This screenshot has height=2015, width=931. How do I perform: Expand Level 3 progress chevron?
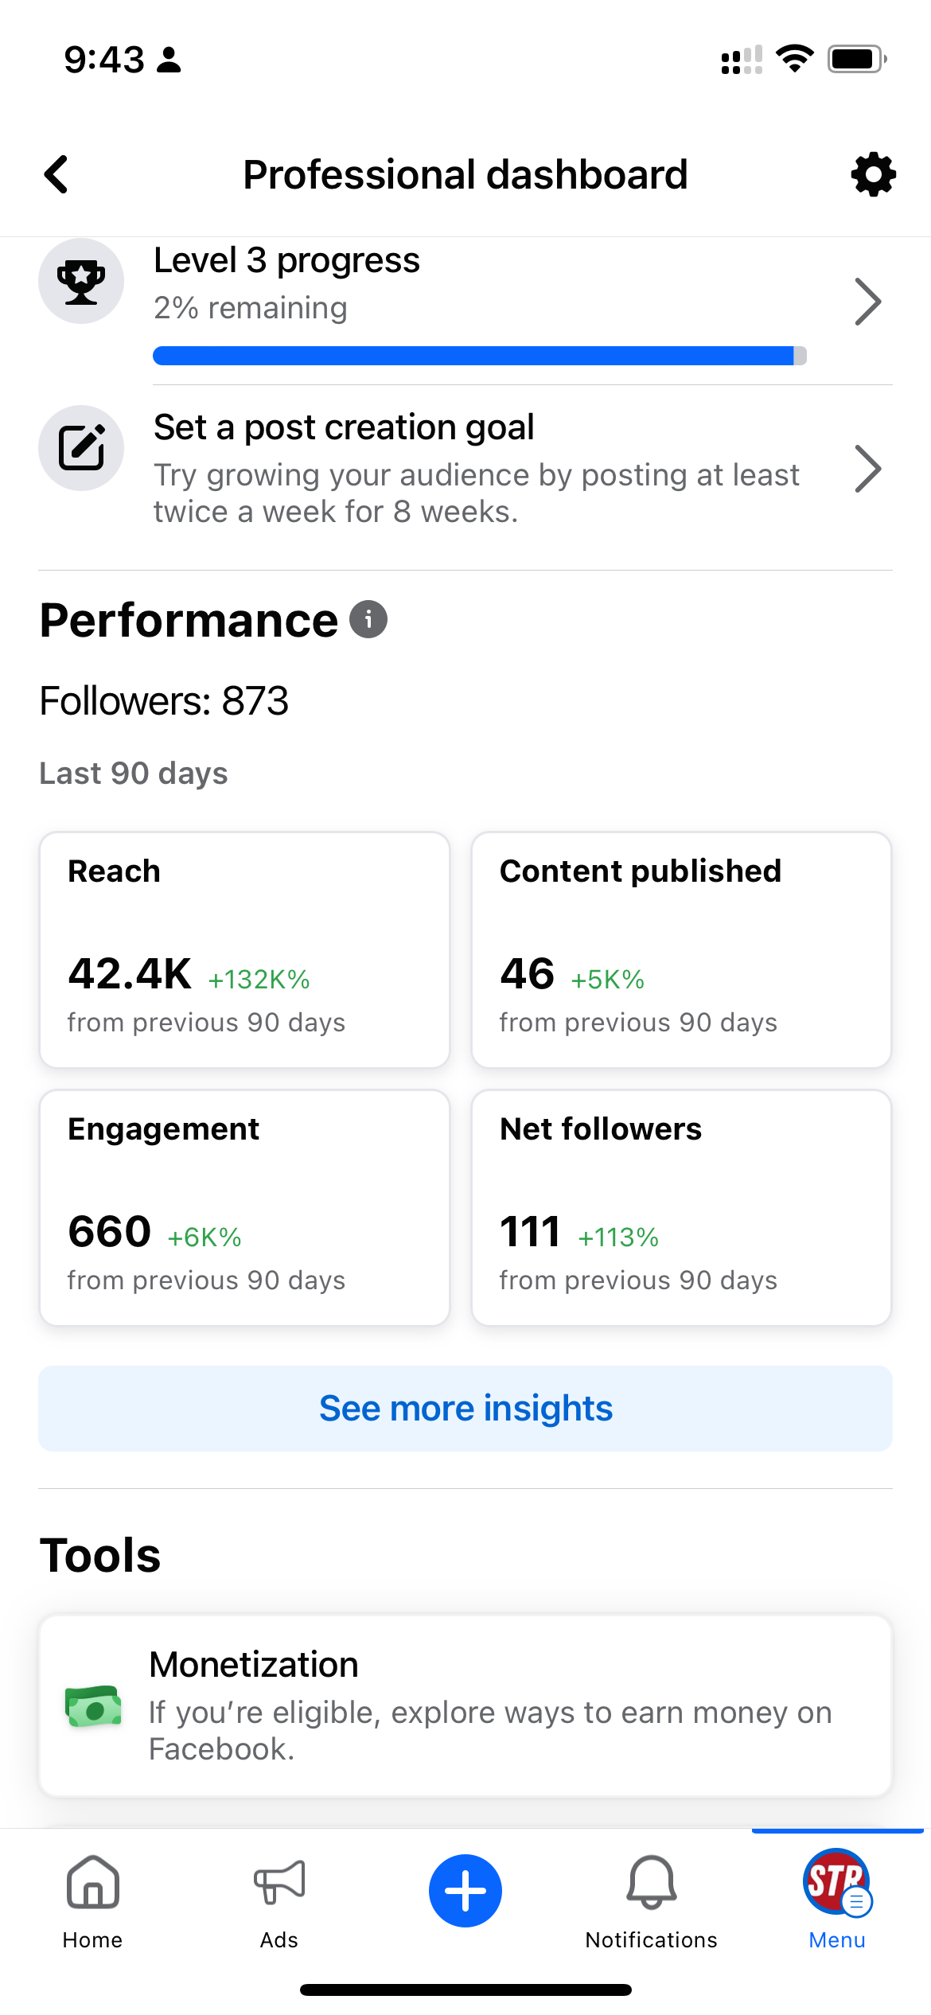[867, 302]
